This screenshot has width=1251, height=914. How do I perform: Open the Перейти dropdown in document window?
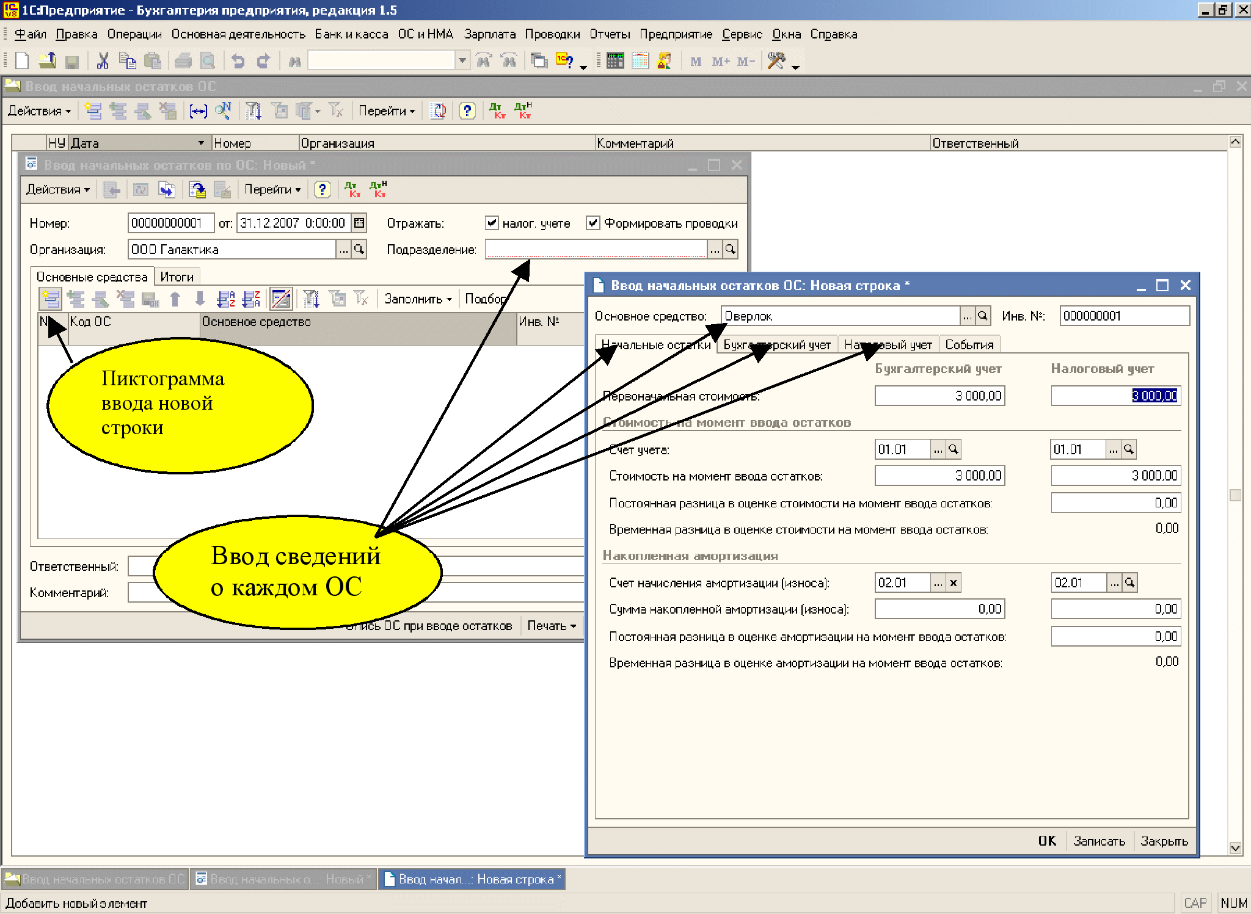click(x=272, y=189)
